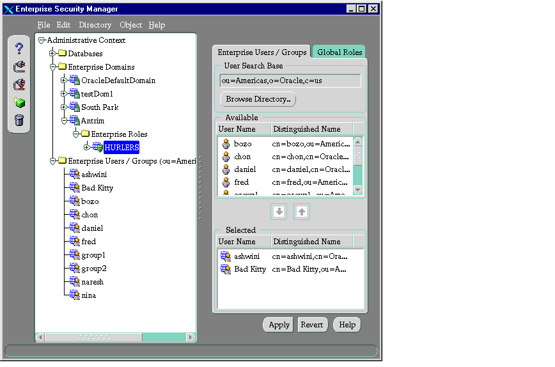The width and height of the screenshot is (555, 367).
Task: Click the User Search Base text field
Action: (290, 81)
